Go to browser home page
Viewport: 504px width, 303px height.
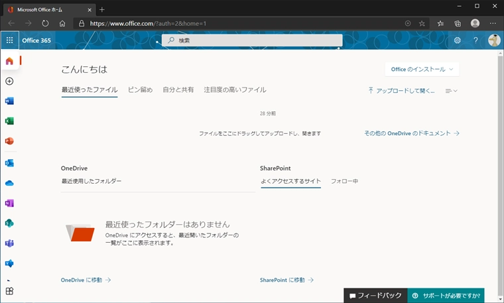pyautogui.click(x=62, y=23)
